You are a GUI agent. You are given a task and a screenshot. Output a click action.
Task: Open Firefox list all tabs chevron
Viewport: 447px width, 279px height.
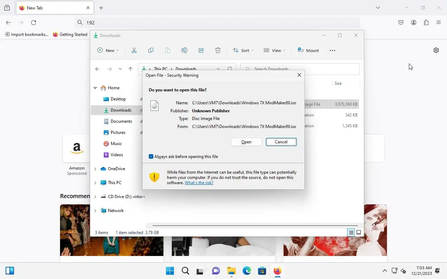pos(378,8)
